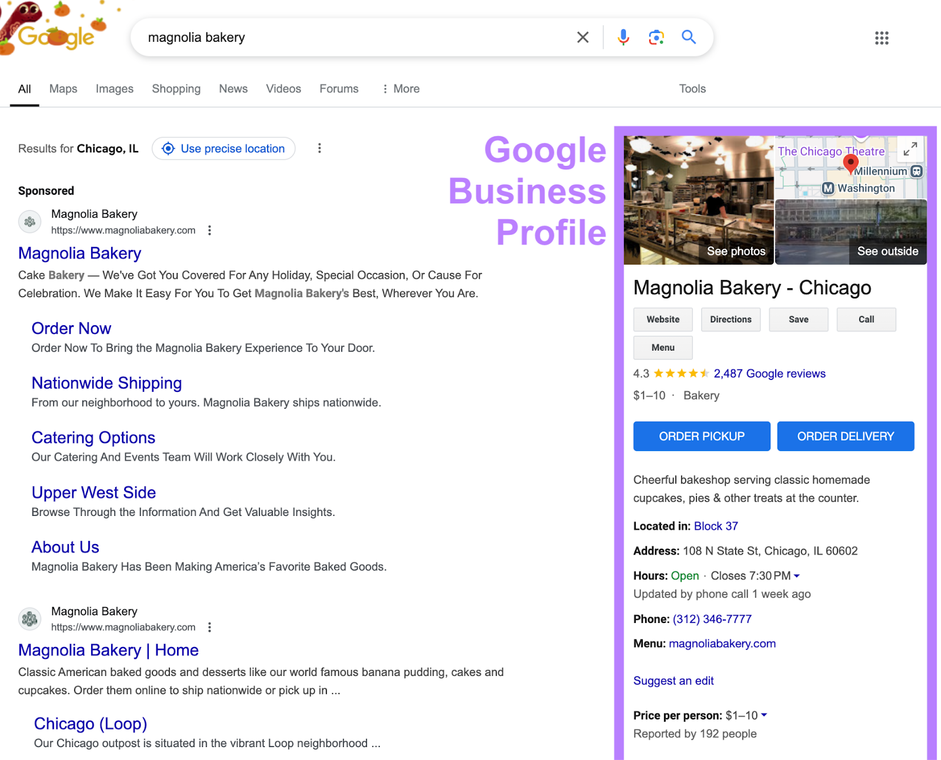Expand the business hours details

(x=797, y=576)
